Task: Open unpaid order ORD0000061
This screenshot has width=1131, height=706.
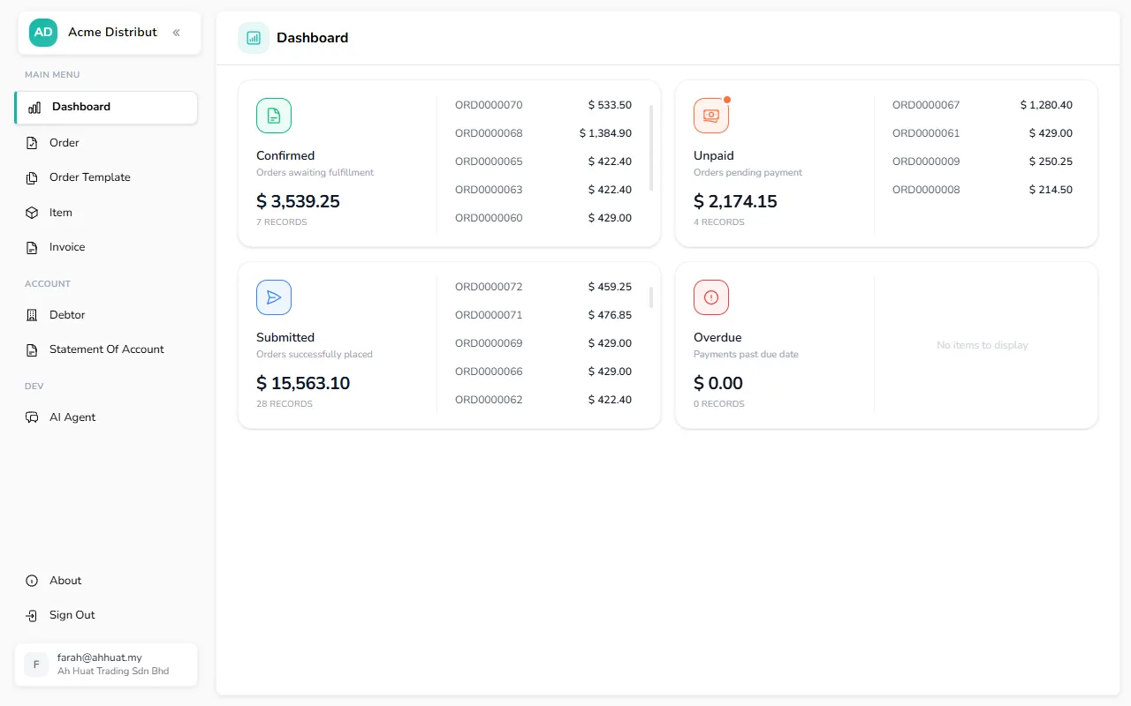Action: (x=983, y=133)
